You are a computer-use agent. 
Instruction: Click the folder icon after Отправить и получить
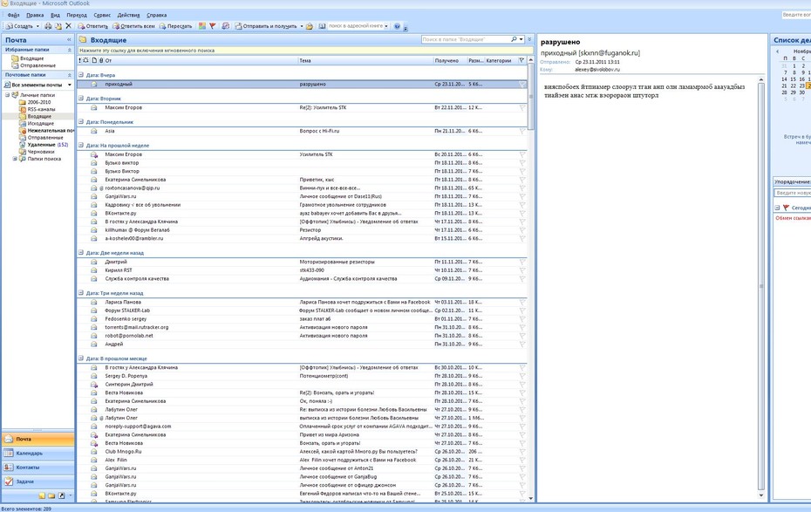tap(310, 26)
